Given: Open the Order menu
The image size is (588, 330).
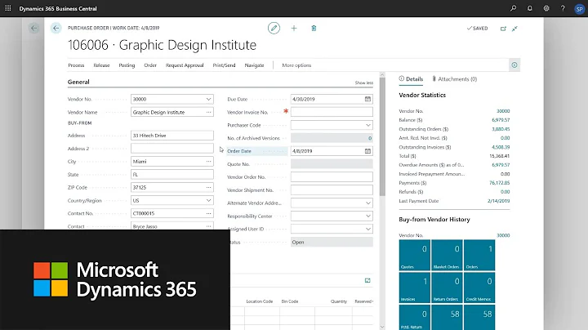Looking at the screenshot, I should pyautogui.click(x=150, y=65).
